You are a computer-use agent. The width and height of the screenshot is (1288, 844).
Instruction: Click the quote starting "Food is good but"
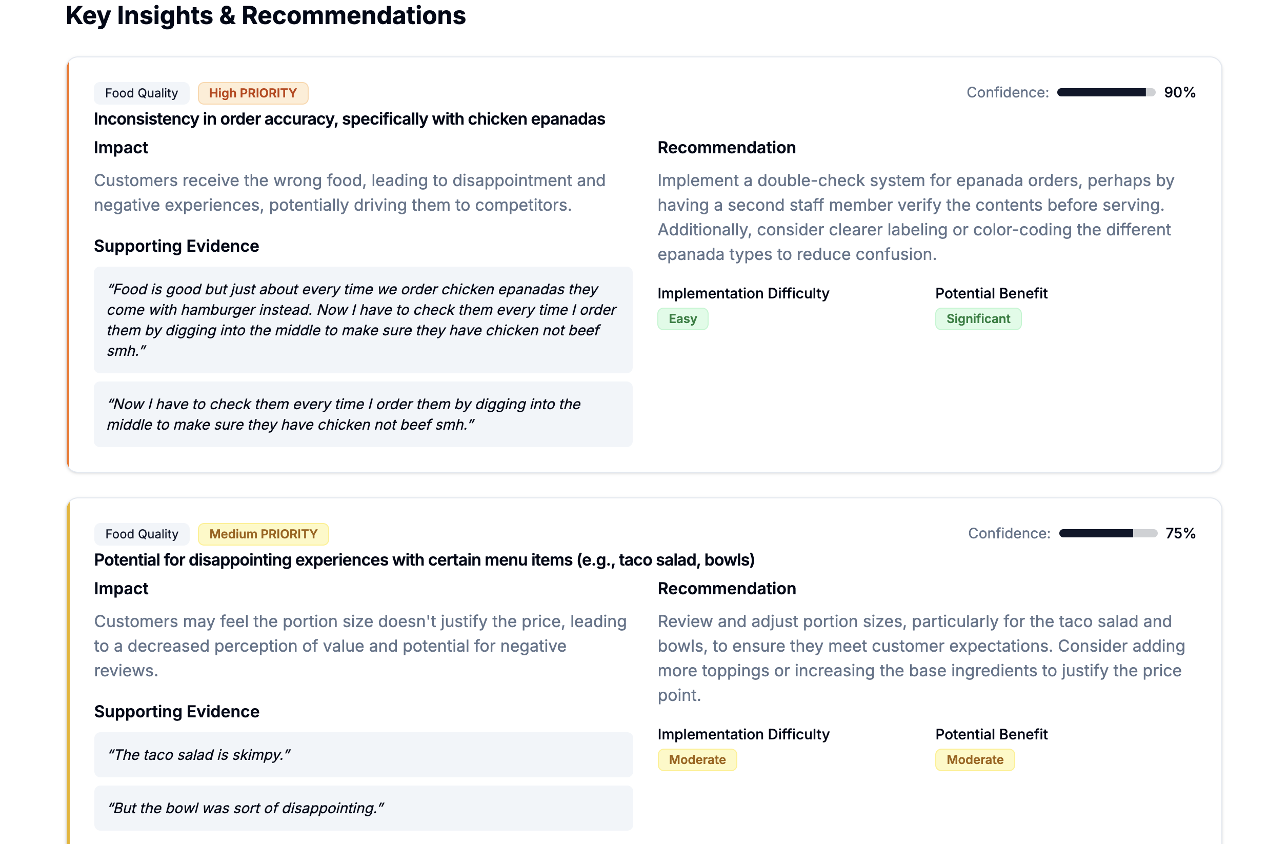(363, 320)
